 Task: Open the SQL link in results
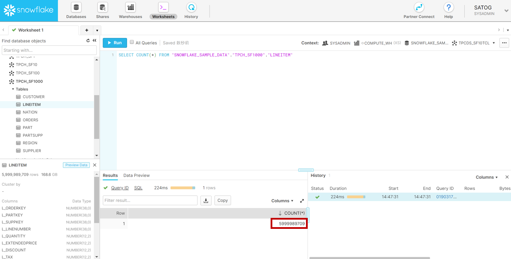(x=138, y=188)
